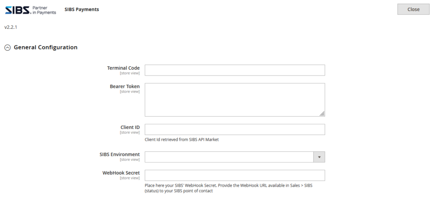
Task: Click the SIBS Environment label
Action: click(120, 154)
